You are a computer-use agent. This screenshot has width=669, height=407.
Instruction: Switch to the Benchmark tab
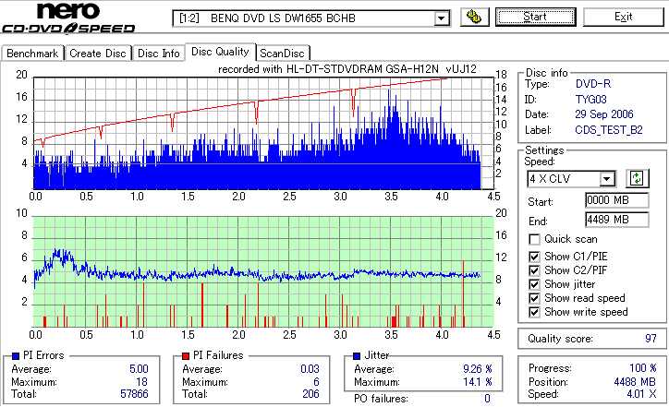point(32,54)
